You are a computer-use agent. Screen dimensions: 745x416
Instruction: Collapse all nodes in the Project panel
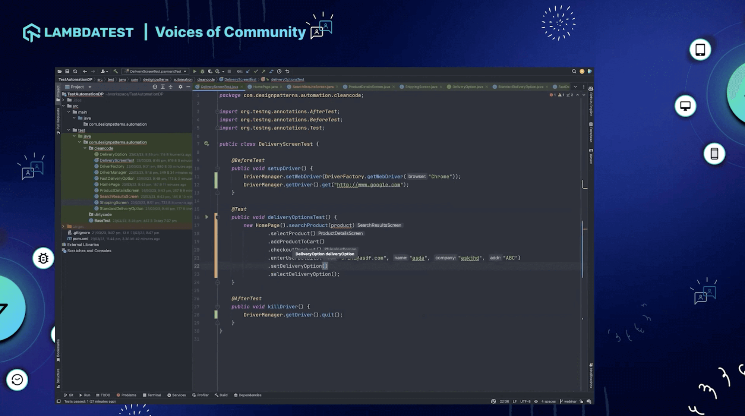tap(170, 87)
